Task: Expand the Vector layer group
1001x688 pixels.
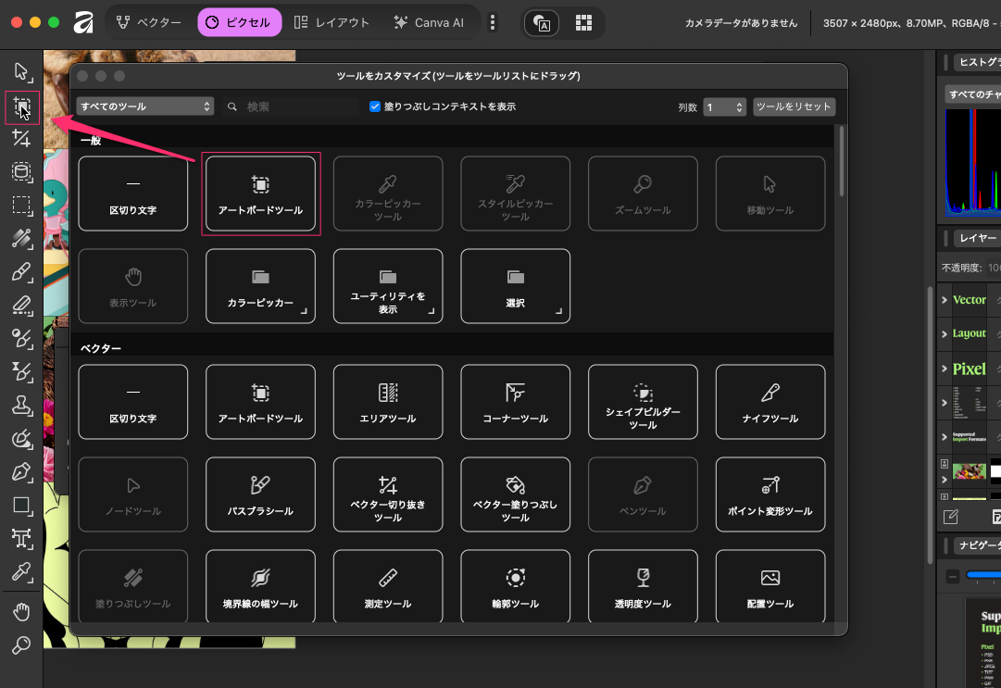Action: 945,299
